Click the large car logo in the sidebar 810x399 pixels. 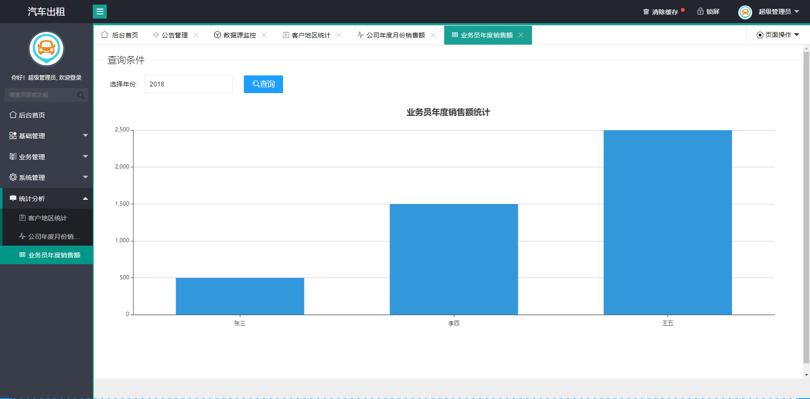coord(46,49)
